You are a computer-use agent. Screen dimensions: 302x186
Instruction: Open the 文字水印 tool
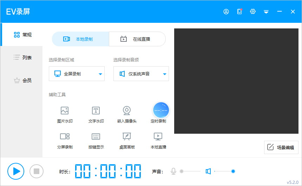point(96,114)
